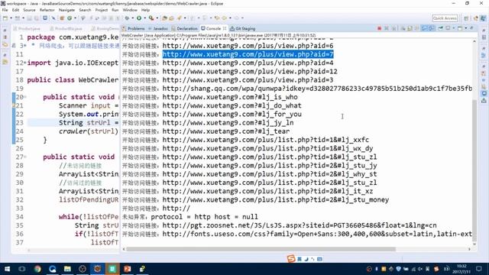Click the Sogou input method S icon
489x275 pixels.
coord(290,258)
